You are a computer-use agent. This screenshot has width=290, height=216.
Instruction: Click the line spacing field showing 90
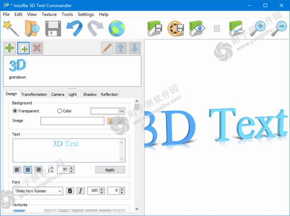tap(63, 169)
